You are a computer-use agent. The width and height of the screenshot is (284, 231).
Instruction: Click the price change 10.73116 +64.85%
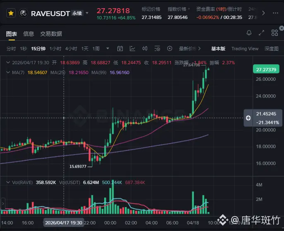coord(116,18)
